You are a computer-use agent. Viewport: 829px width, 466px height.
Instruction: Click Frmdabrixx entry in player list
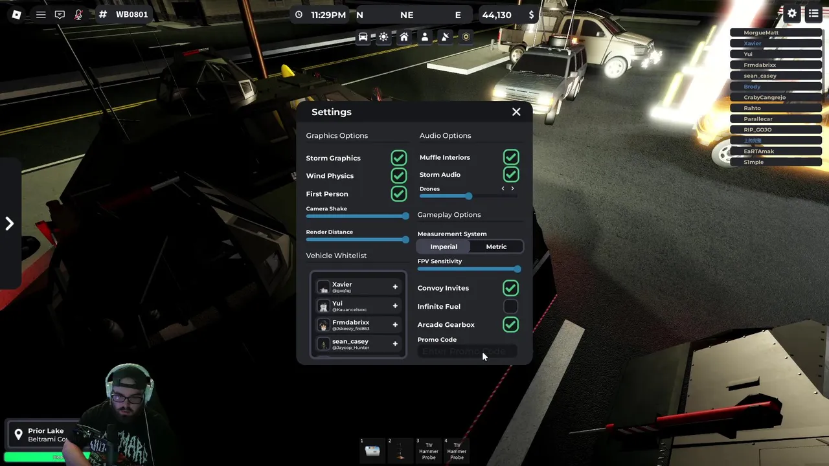pyautogui.click(x=776, y=65)
